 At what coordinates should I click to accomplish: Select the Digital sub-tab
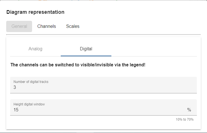86,49
